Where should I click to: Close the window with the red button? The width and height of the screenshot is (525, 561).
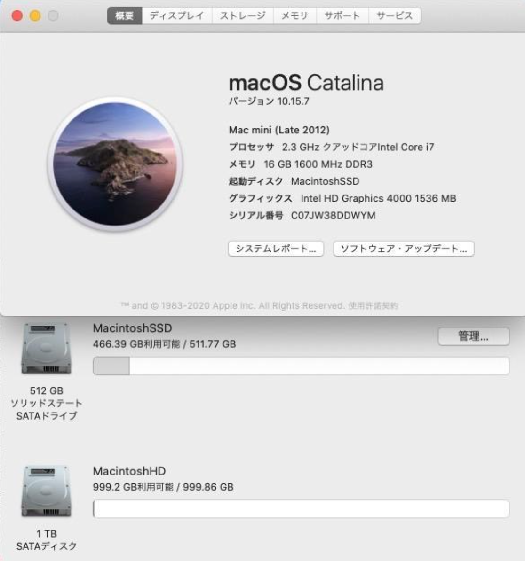pyautogui.click(x=17, y=16)
